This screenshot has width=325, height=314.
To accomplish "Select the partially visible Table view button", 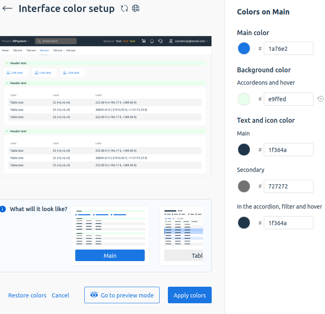I will (x=184, y=255).
